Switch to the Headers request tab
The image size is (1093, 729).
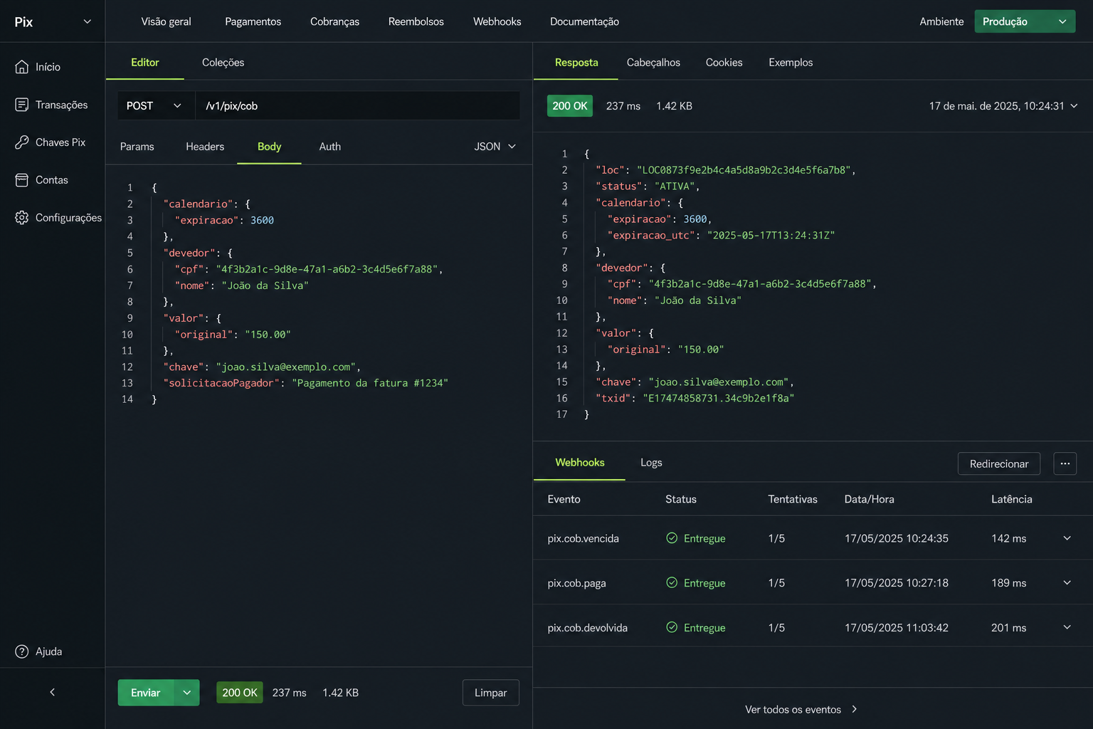205,147
